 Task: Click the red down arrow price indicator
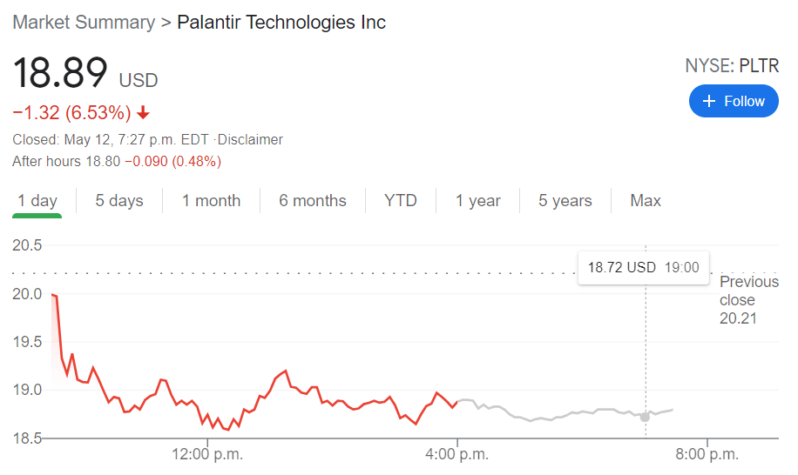coord(144,113)
